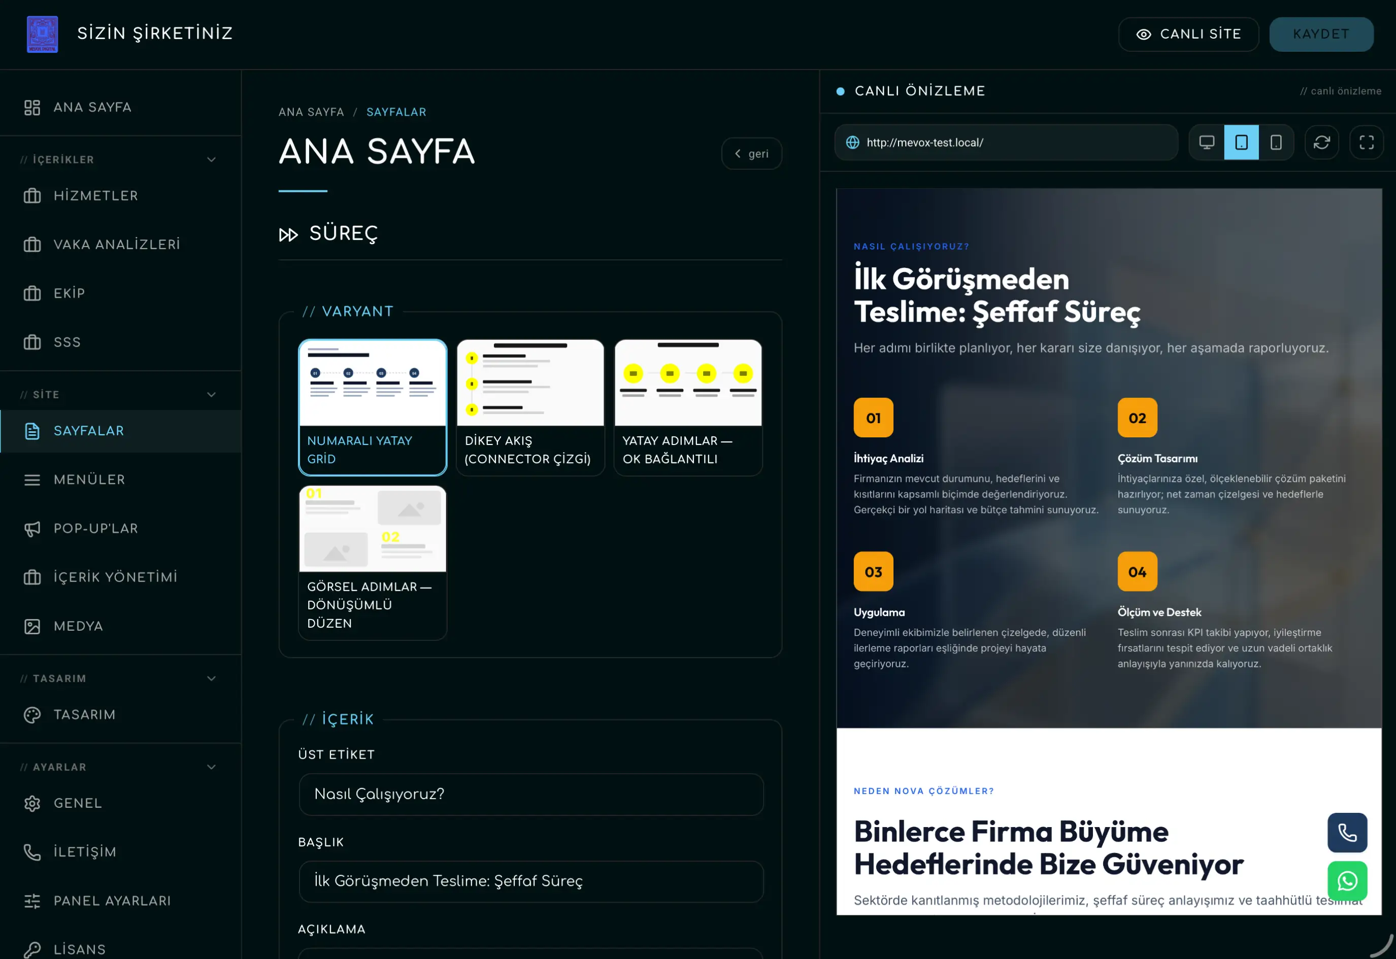1396x959 pixels.
Task: Open the SSS menu item
Action: tap(120, 342)
